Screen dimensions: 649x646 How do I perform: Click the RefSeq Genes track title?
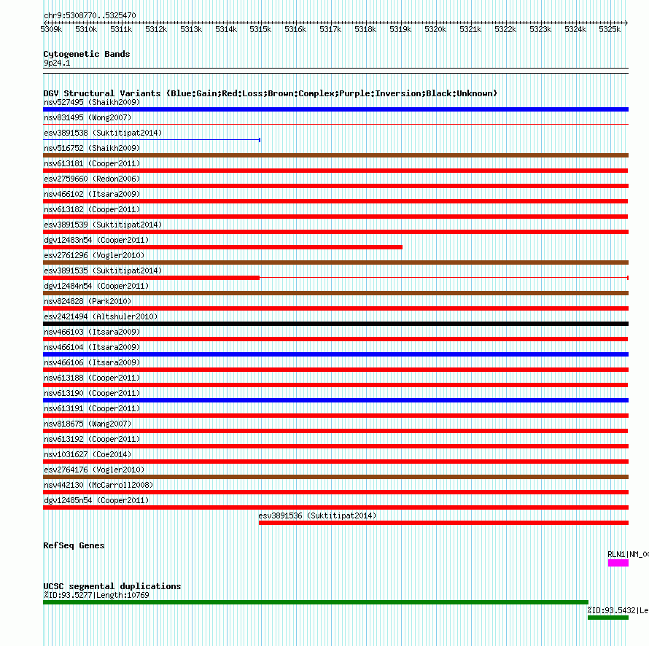(x=74, y=545)
